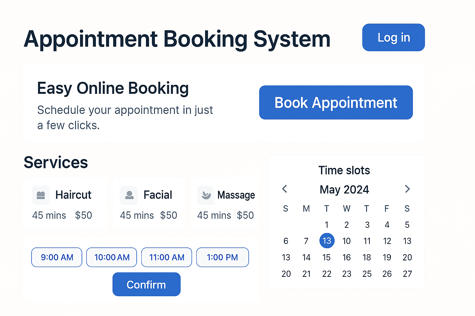Select the 11:00 AM time slot
Screen dimensions: 475x316
tap(166, 257)
